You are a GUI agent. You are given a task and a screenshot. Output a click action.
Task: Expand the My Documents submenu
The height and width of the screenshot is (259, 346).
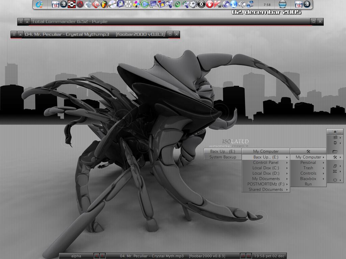[x=266, y=179]
